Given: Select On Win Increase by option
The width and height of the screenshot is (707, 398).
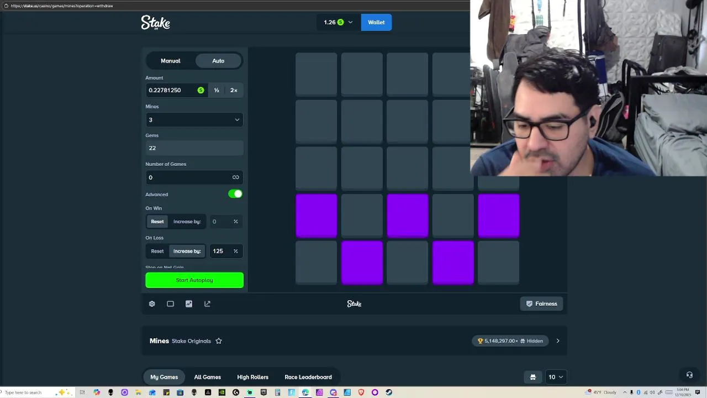Looking at the screenshot, I should pos(187,222).
